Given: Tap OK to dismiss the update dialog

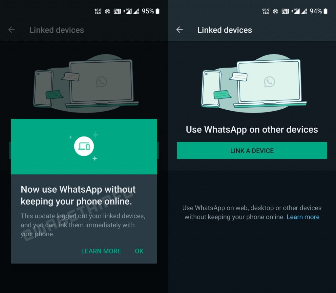Looking at the screenshot, I should (x=139, y=251).
